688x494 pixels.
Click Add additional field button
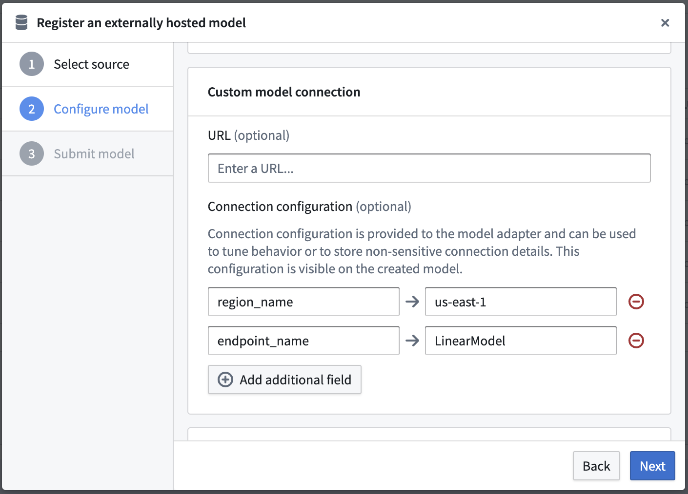pos(284,380)
